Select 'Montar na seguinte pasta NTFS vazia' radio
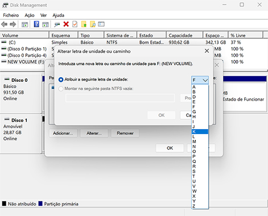 pos(61,89)
